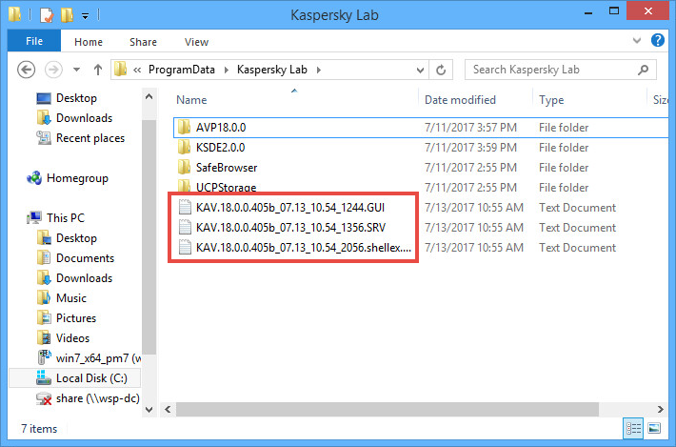Switch to the Share ribbon tab
The image size is (676, 447).
(x=143, y=42)
